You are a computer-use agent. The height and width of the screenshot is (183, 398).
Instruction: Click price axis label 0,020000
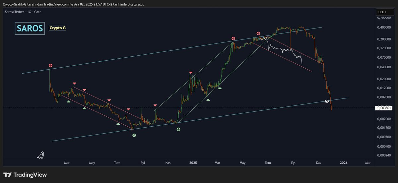tap(384, 79)
